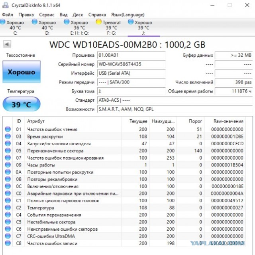Click status orb for attribute 01
The height and width of the screenshot is (255, 255).
[8, 129]
